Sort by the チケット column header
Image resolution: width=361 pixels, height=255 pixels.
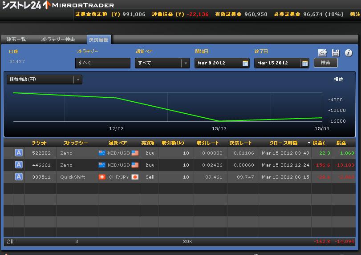point(39,143)
